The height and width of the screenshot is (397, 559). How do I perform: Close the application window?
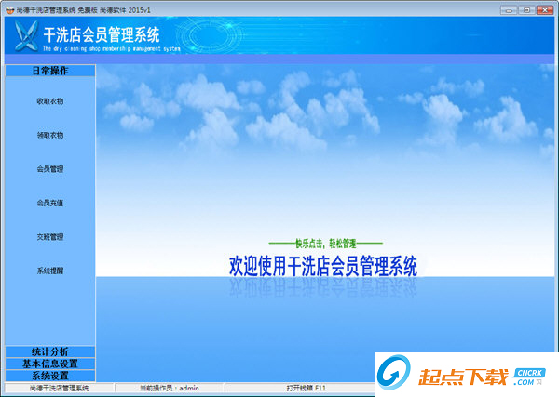[x=545, y=10]
